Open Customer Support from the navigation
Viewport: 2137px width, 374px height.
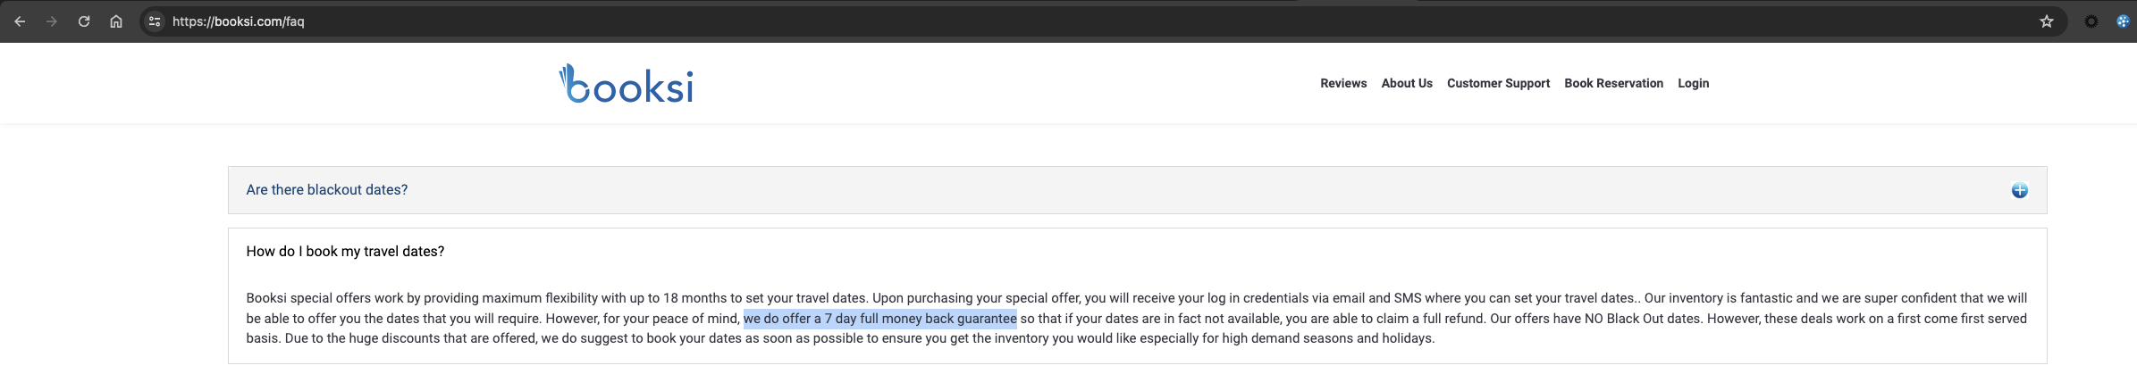1498,83
